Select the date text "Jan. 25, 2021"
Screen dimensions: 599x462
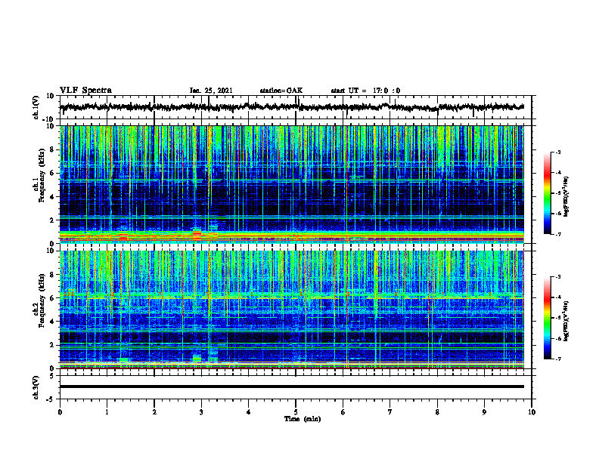[x=211, y=91]
